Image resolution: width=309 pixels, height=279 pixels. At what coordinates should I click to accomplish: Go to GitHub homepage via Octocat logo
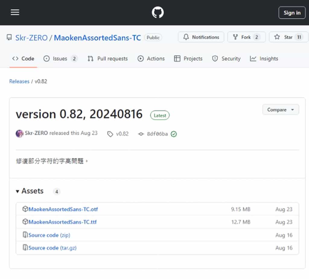pyautogui.click(x=158, y=12)
